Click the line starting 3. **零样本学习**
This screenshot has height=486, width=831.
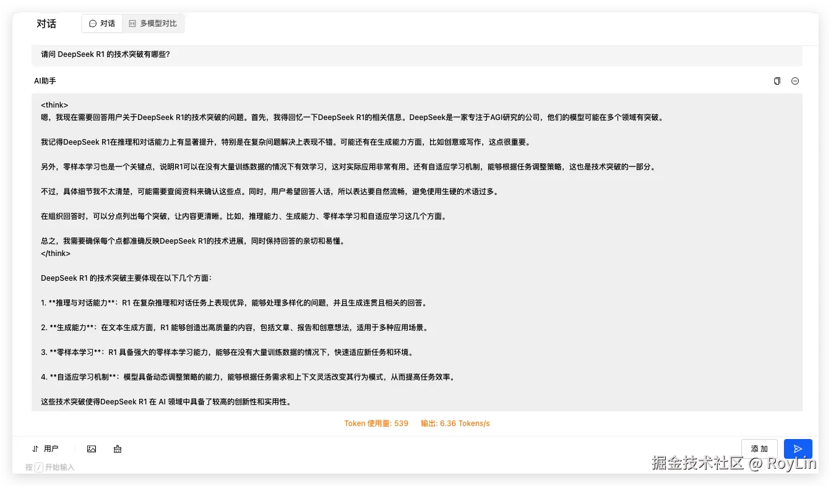click(x=226, y=352)
